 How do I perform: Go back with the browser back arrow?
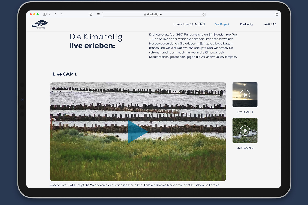pos(55,14)
